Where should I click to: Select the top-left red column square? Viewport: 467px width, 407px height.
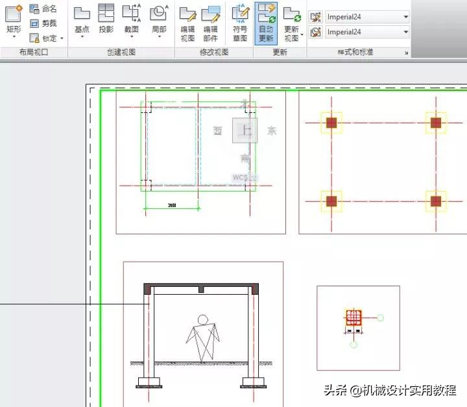[331, 123]
